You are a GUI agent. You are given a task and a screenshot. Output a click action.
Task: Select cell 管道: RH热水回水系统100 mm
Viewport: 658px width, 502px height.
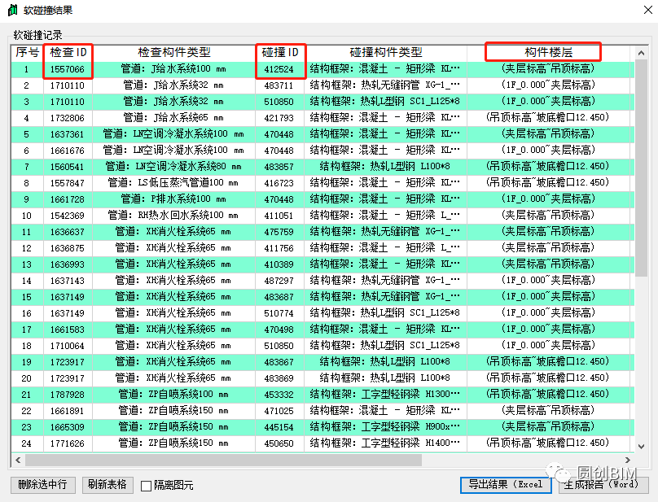173,216
